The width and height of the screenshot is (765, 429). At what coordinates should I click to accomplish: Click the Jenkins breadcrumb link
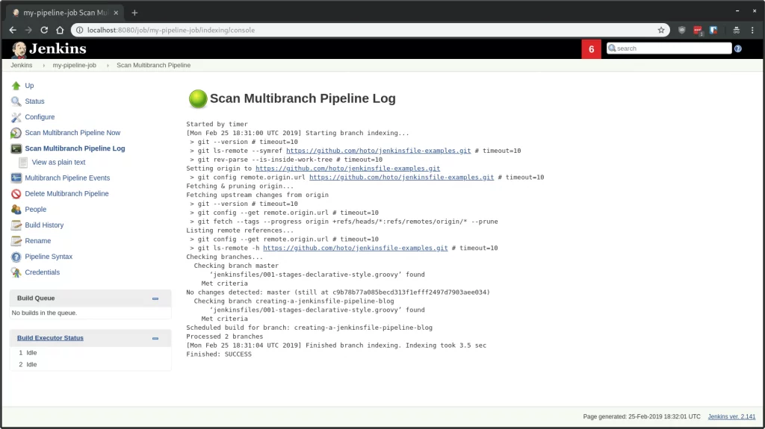22,66
